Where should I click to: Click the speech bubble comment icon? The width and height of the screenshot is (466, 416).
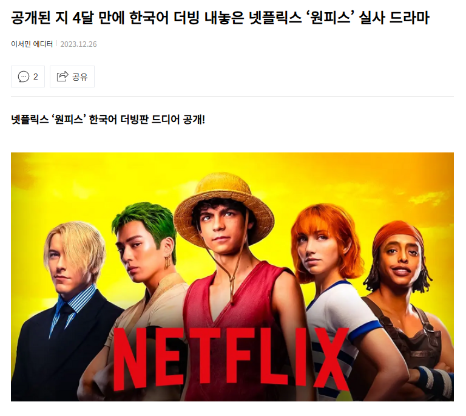24,77
